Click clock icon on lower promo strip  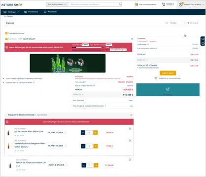(7, 122)
